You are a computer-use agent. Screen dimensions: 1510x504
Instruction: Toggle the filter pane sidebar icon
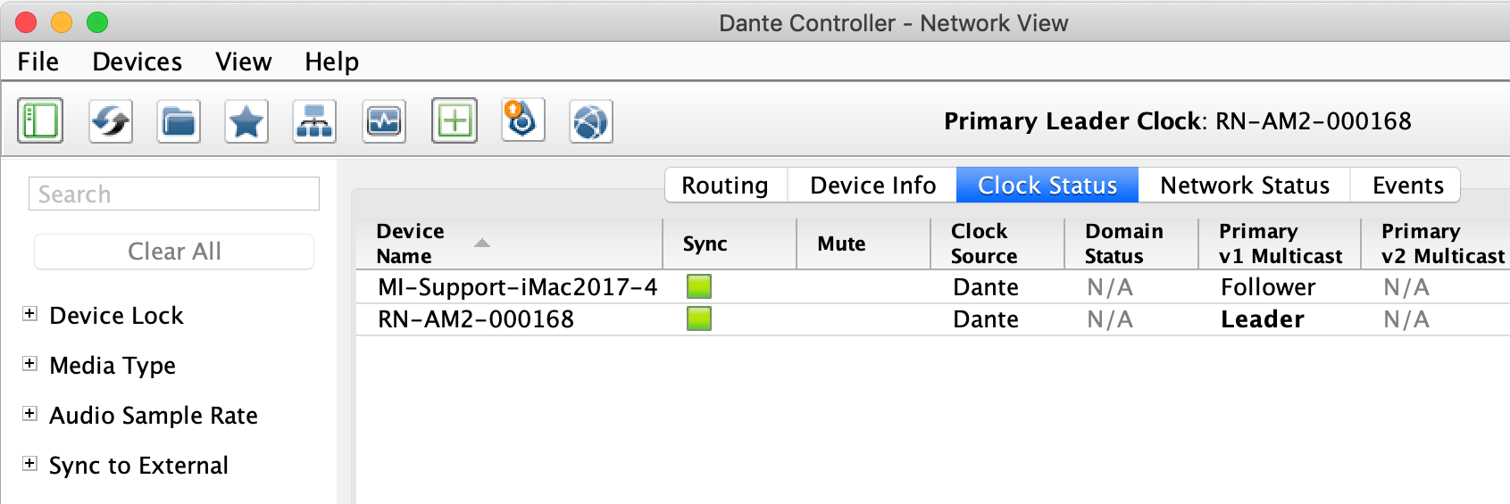40,120
